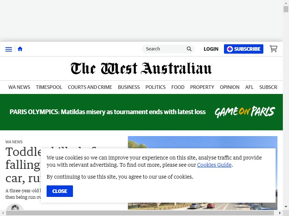Open the COURTS AND CRIME section
Image resolution: width=289 pixels, height=216 pixels.
[90, 87]
